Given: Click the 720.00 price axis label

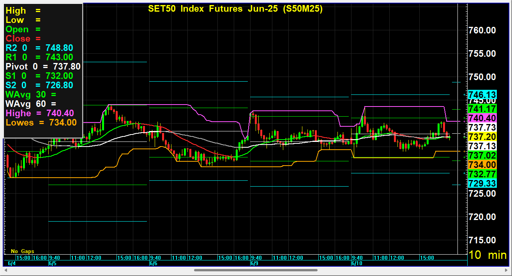Looking at the screenshot, I should 482,217.
